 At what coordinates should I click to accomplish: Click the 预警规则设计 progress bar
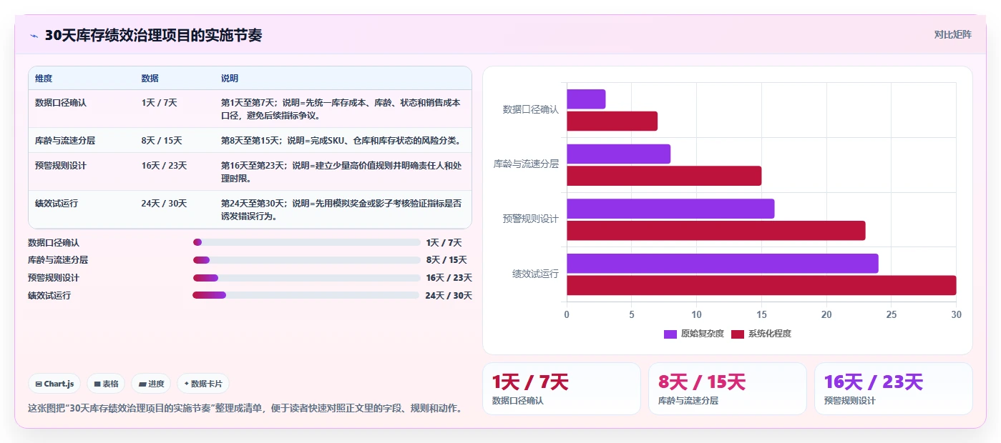[306, 277]
